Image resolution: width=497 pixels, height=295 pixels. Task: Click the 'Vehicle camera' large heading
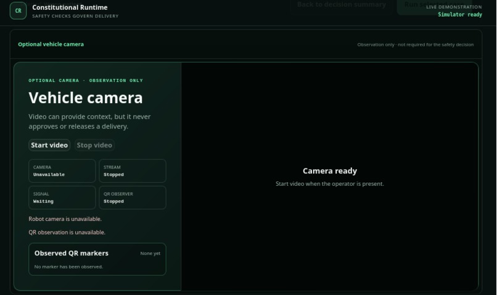tap(86, 98)
